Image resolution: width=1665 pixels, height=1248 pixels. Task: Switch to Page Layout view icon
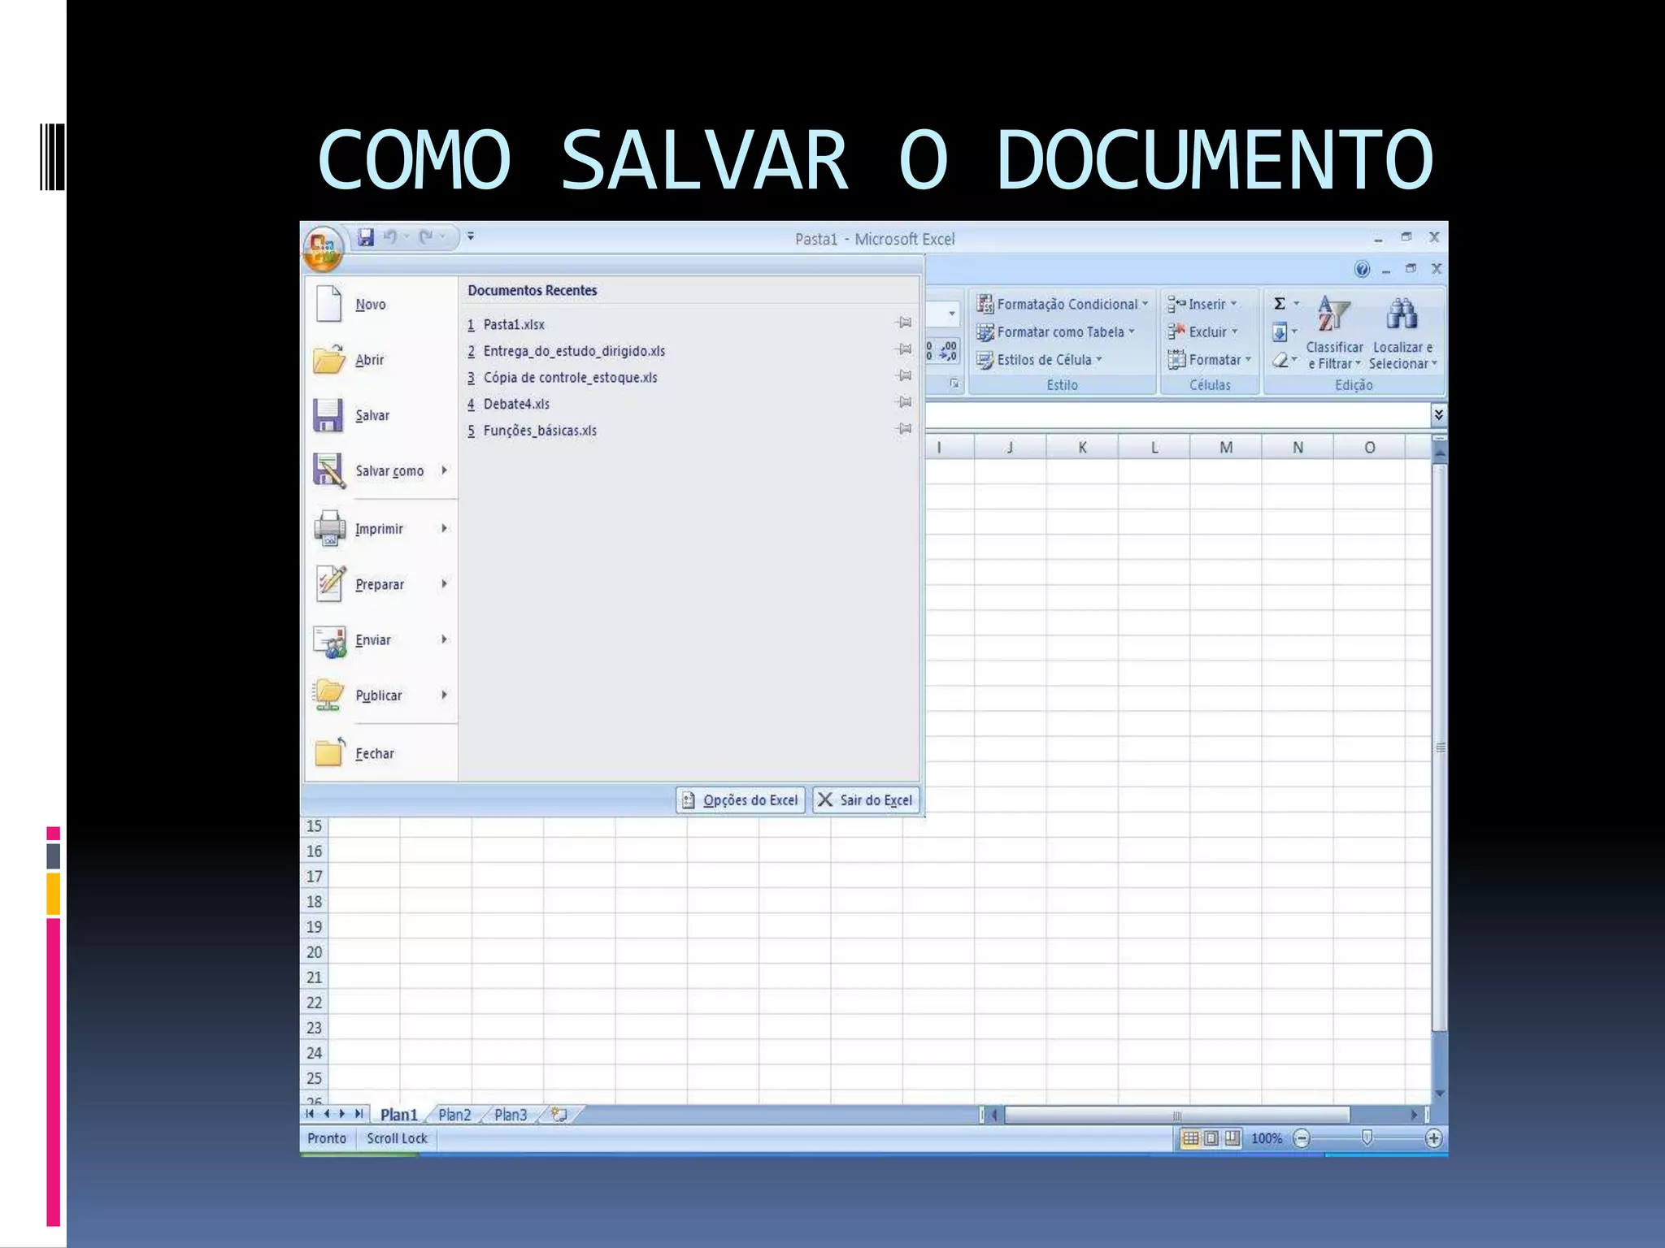[x=1211, y=1138]
